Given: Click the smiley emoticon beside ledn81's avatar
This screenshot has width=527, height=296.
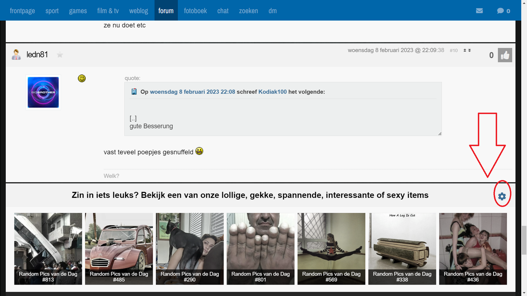Looking at the screenshot, I should [x=82, y=78].
